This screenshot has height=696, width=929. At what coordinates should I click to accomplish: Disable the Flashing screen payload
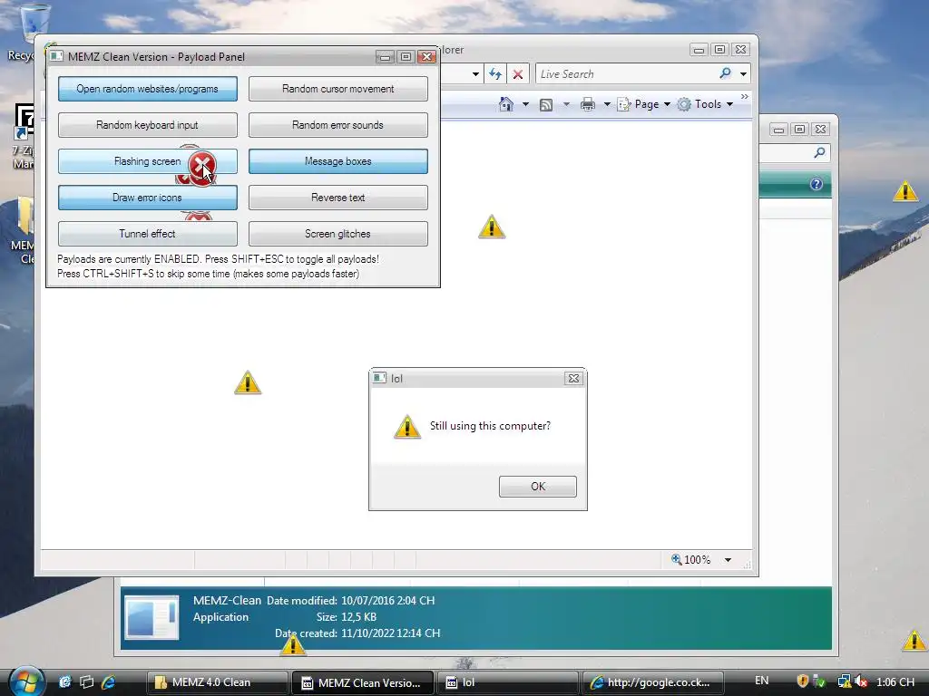click(x=148, y=161)
